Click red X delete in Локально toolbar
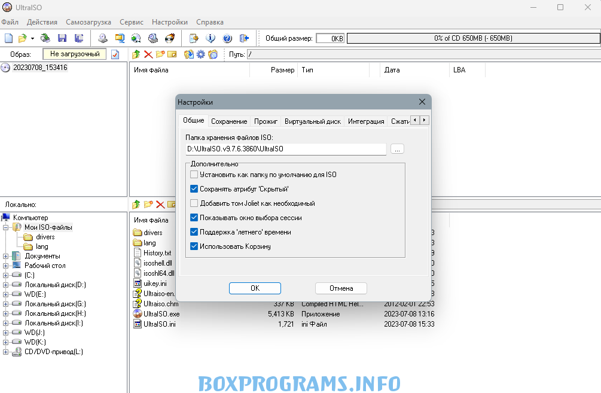601x393 pixels. pyautogui.click(x=160, y=205)
